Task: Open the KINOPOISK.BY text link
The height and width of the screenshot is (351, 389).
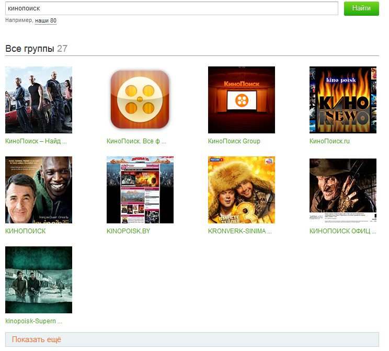Action: point(128,231)
